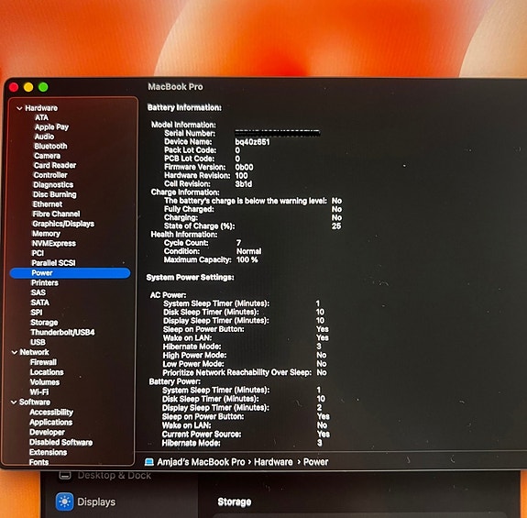Select Storage in the System Information sidebar
Screen dimensions: 527x518
click(x=44, y=323)
